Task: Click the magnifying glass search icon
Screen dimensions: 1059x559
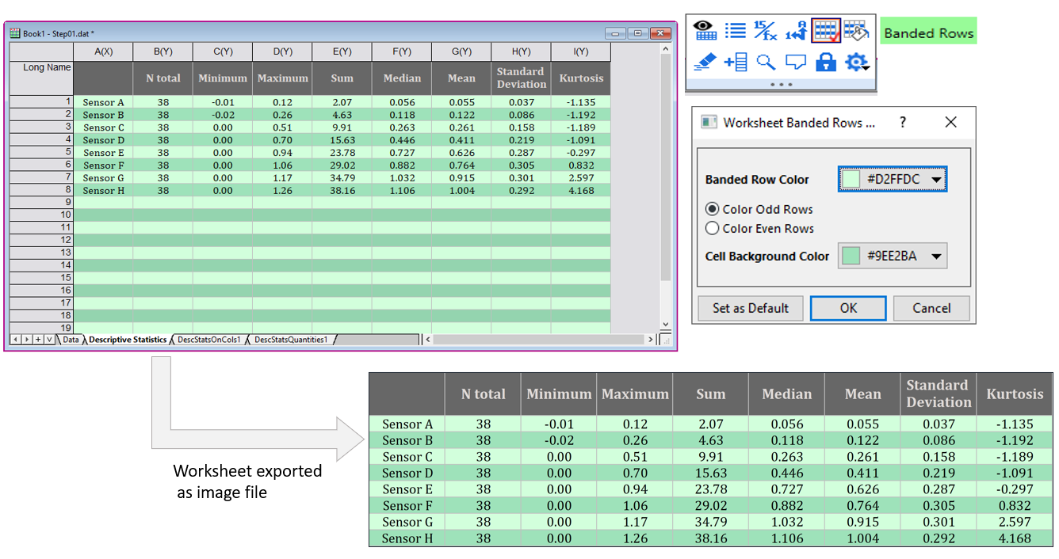Action: tap(765, 62)
